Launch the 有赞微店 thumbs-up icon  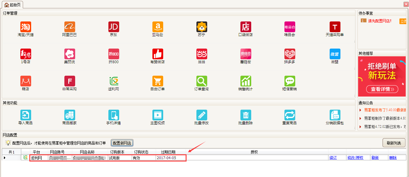pos(157,54)
